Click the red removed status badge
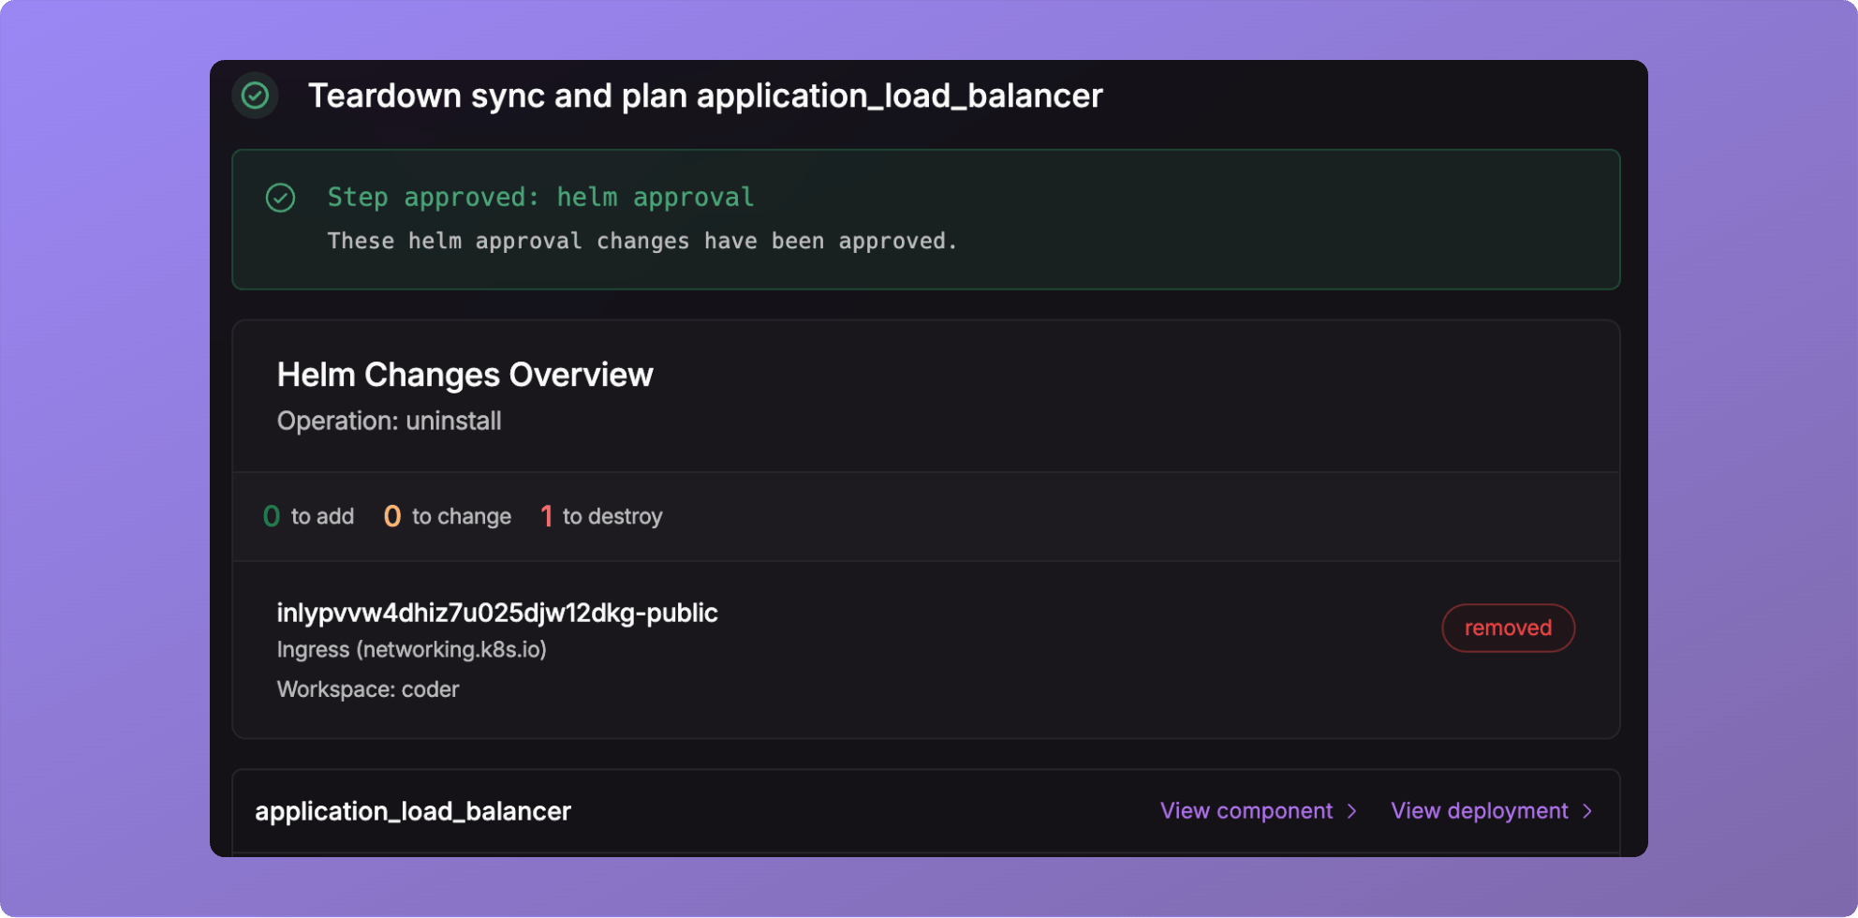This screenshot has height=918, width=1858. coord(1508,628)
